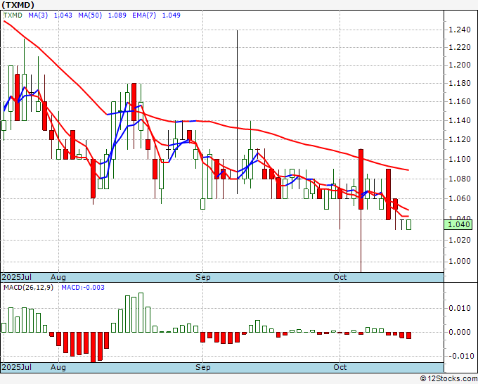The width and height of the screenshot is (478, 384).
Task: Click the 1.120 price axis label
Action: [460, 140]
